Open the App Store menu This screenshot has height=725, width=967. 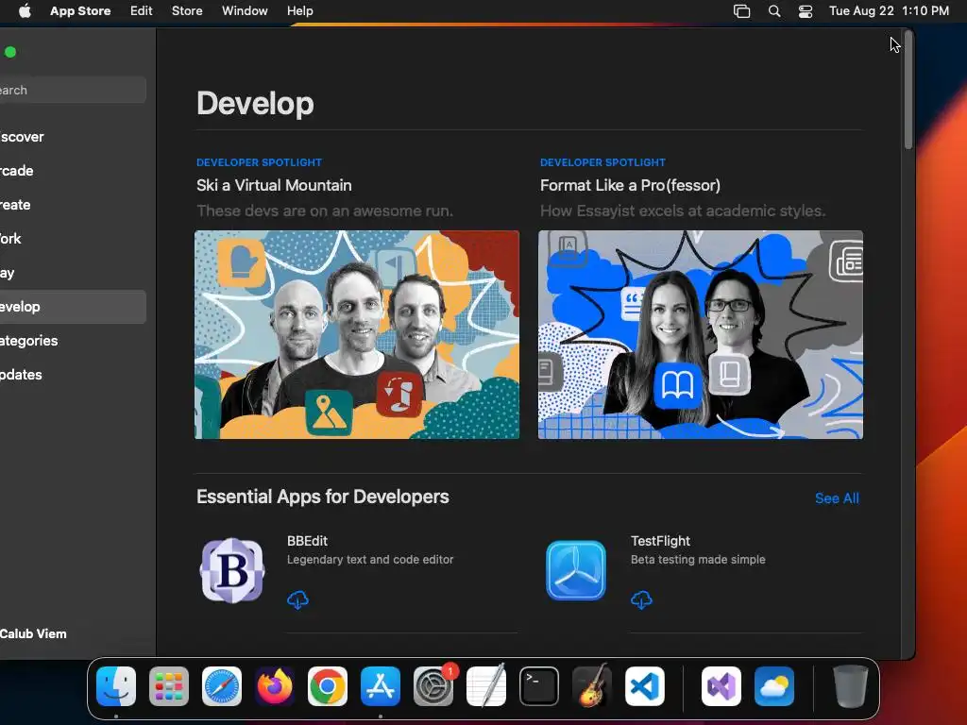point(80,11)
